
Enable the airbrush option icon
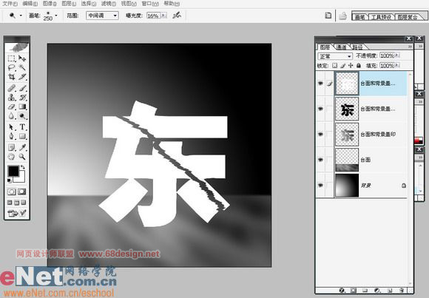[177, 16]
